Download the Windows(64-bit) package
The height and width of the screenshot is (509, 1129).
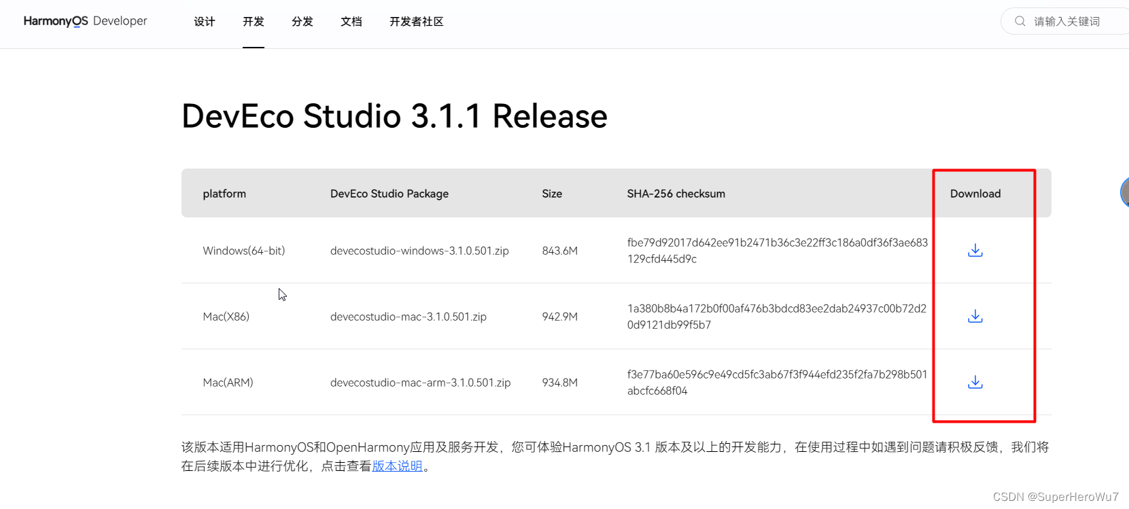pos(975,251)
